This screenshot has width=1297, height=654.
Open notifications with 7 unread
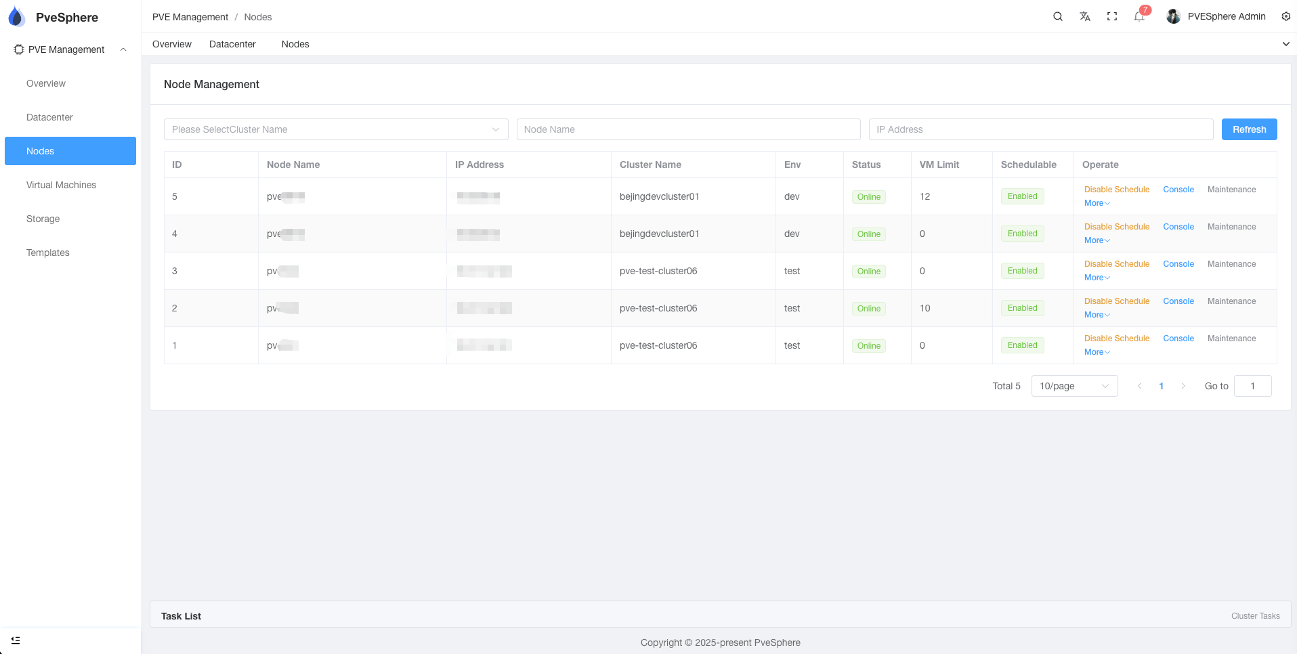click(x=1139, y=16)
